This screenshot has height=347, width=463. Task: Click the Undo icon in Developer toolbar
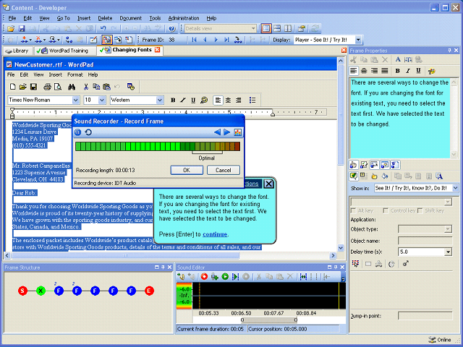point(103,29)
